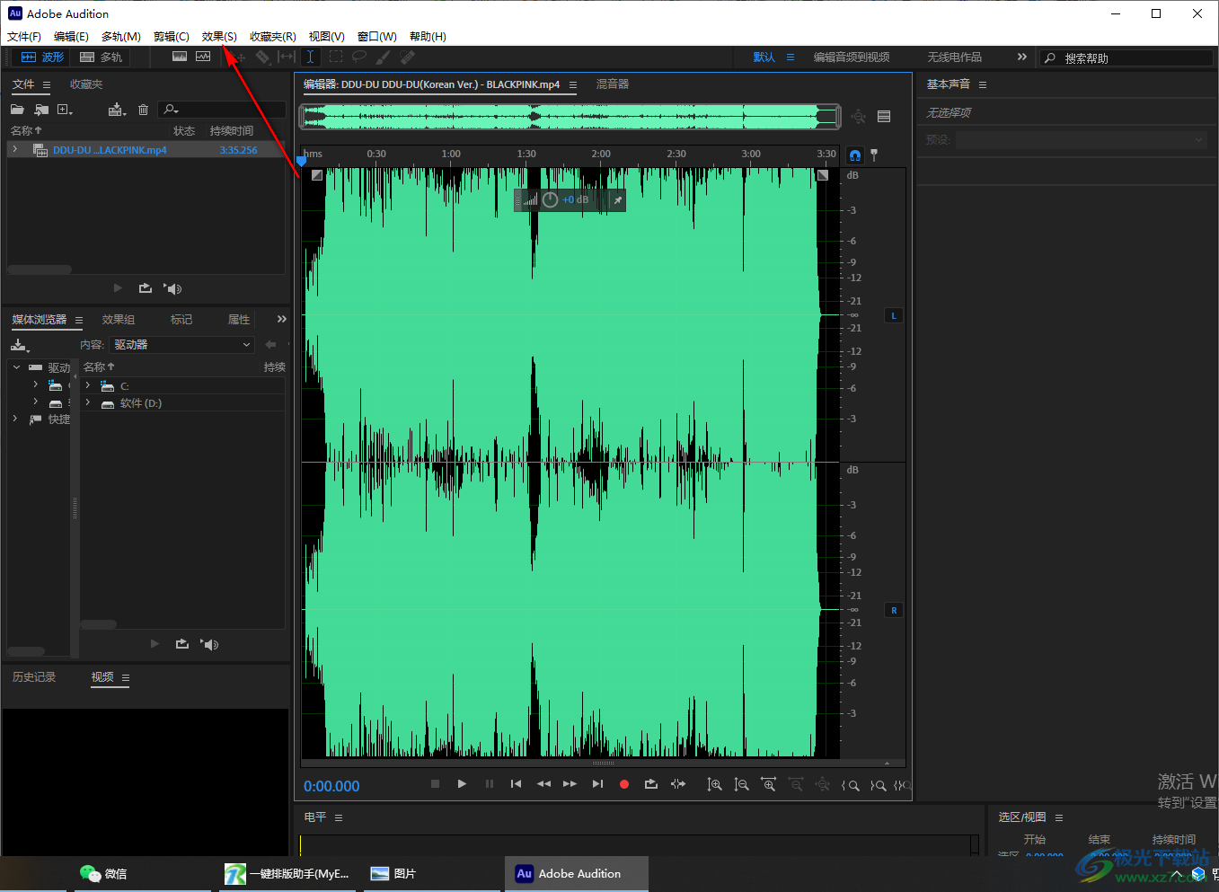Show the spectral pitch display
The height and width of the screenshot is (892, 1219).
(x=203, y=57)
